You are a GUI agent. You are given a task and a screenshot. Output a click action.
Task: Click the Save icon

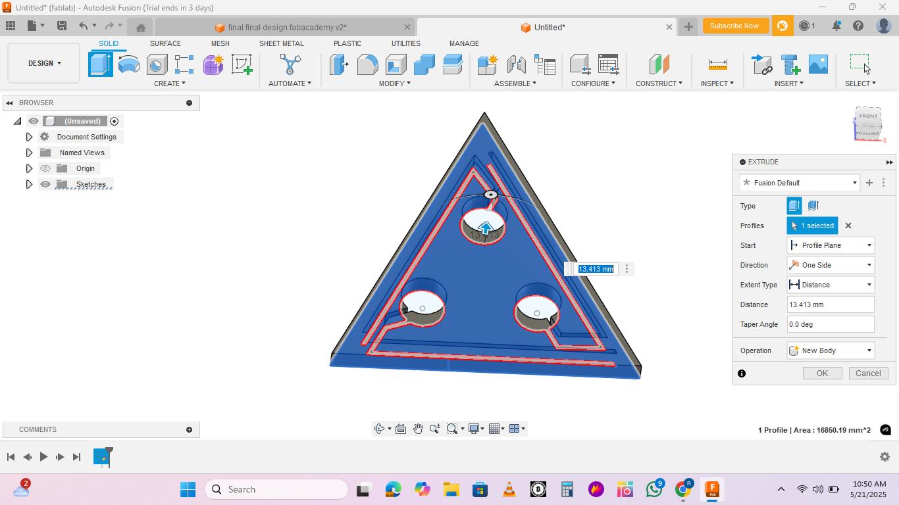(62, 26)
